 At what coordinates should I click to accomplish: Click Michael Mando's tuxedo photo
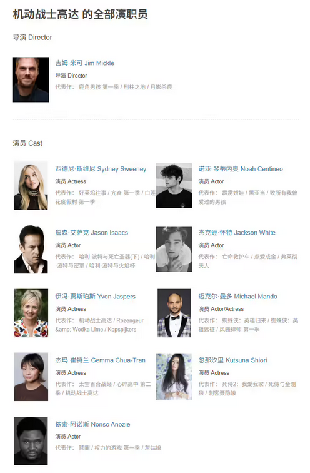[174, 313]
